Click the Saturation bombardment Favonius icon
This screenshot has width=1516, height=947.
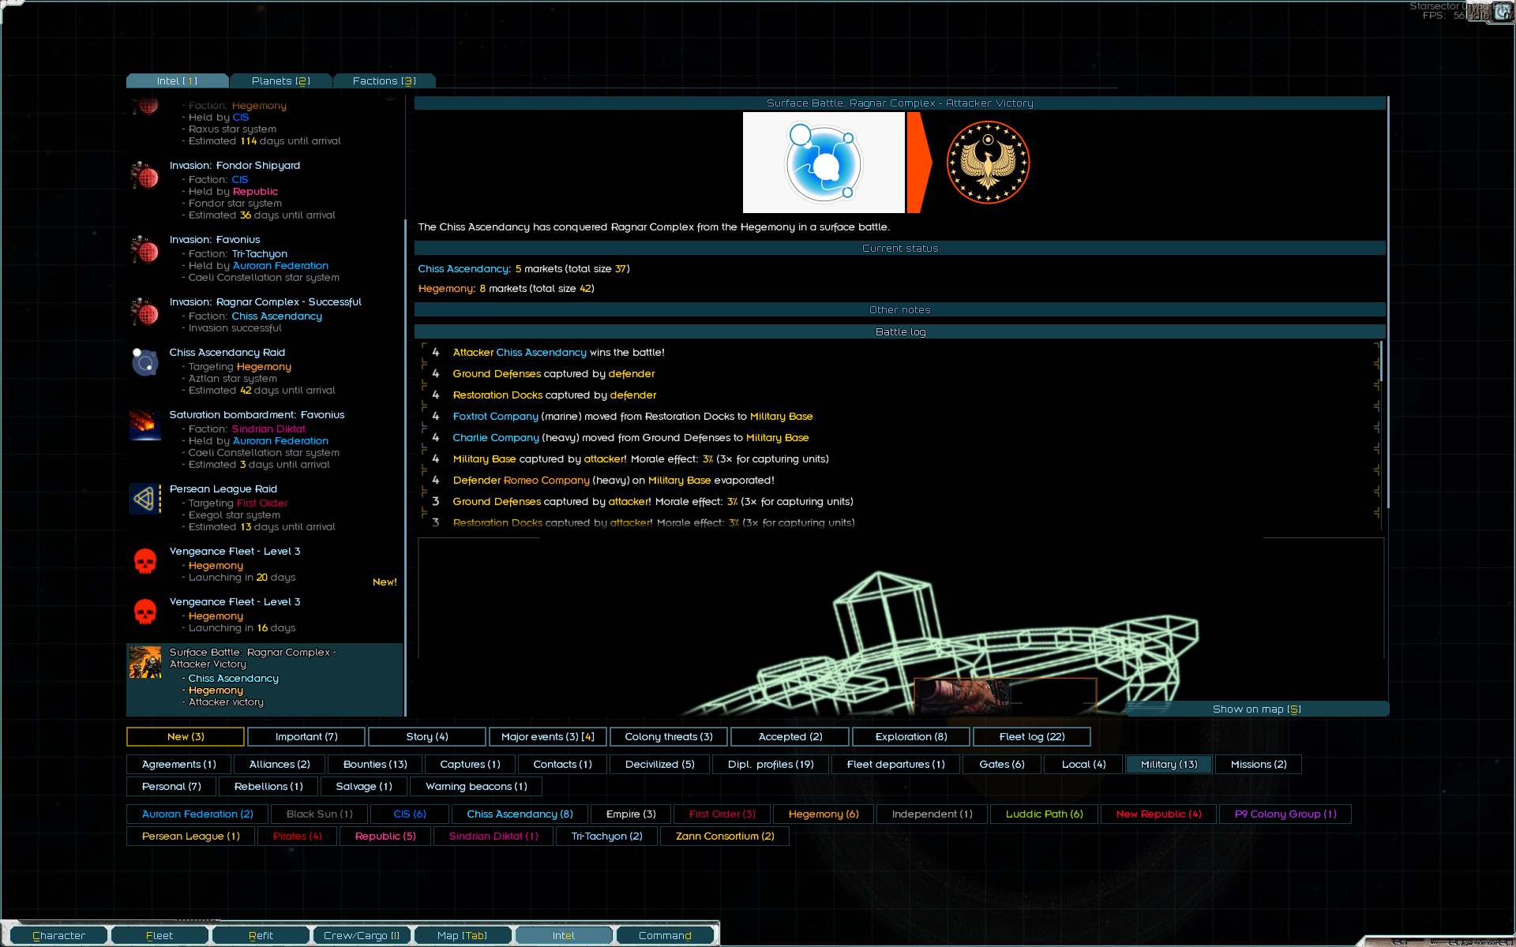pos(145,425)
